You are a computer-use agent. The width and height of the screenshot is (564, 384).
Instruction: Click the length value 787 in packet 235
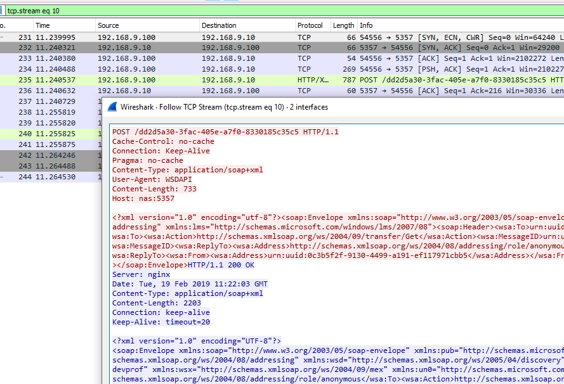(x=350, y=80)
